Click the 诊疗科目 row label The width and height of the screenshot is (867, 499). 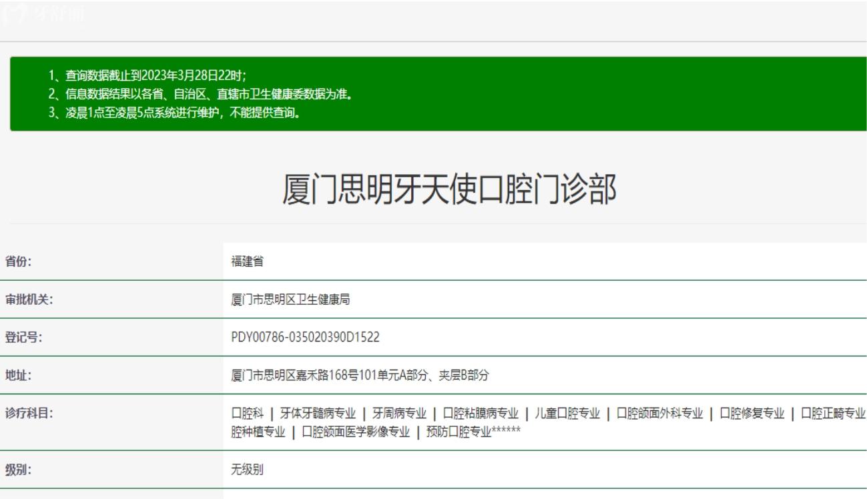click(29, 414)
